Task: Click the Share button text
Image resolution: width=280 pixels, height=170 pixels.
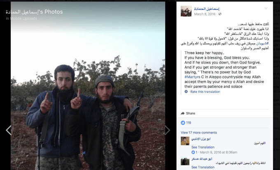Action: (x=191, y=113)
